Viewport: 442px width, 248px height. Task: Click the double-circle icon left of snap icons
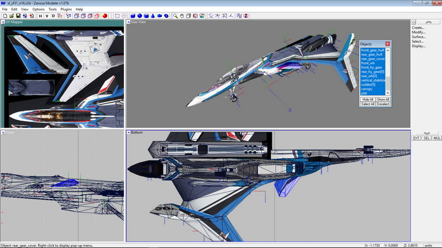[202, 16]
